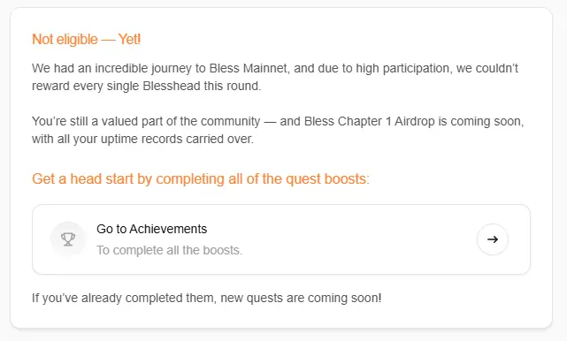Image resolution: width=567 pixels, height=341 pixels.
Task: Click 'reward every single' text line
Action: 85,86
